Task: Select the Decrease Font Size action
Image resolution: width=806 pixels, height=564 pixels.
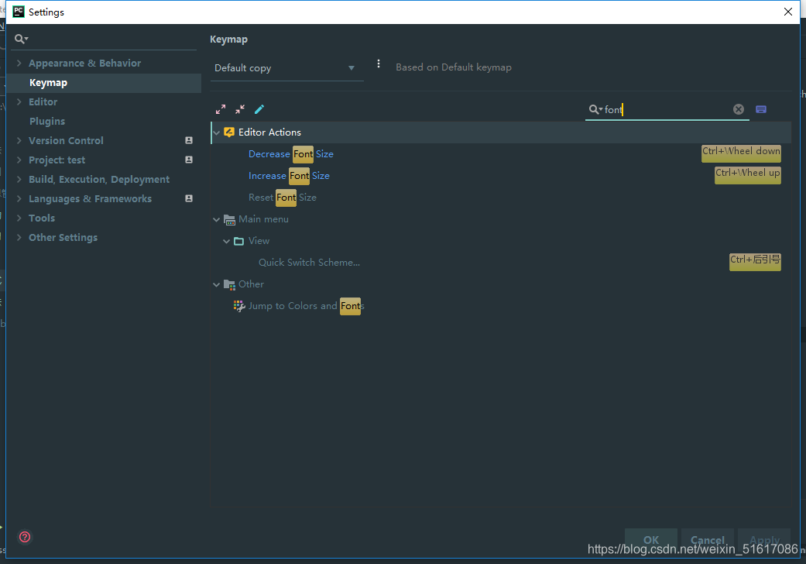Action: coord(291,154)
